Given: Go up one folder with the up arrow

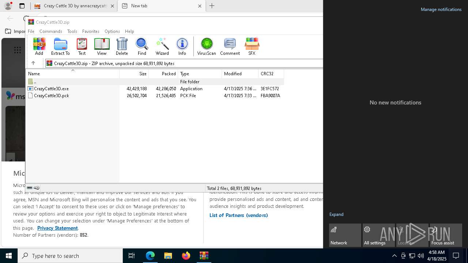Looking at the screenshot, I should pyautogui.click(x=33, y=63).
